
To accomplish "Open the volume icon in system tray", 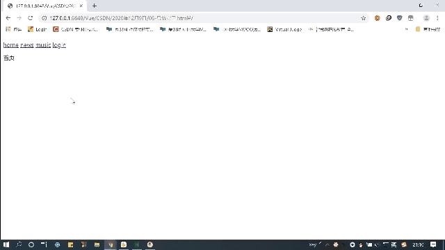I will (377, 244).
